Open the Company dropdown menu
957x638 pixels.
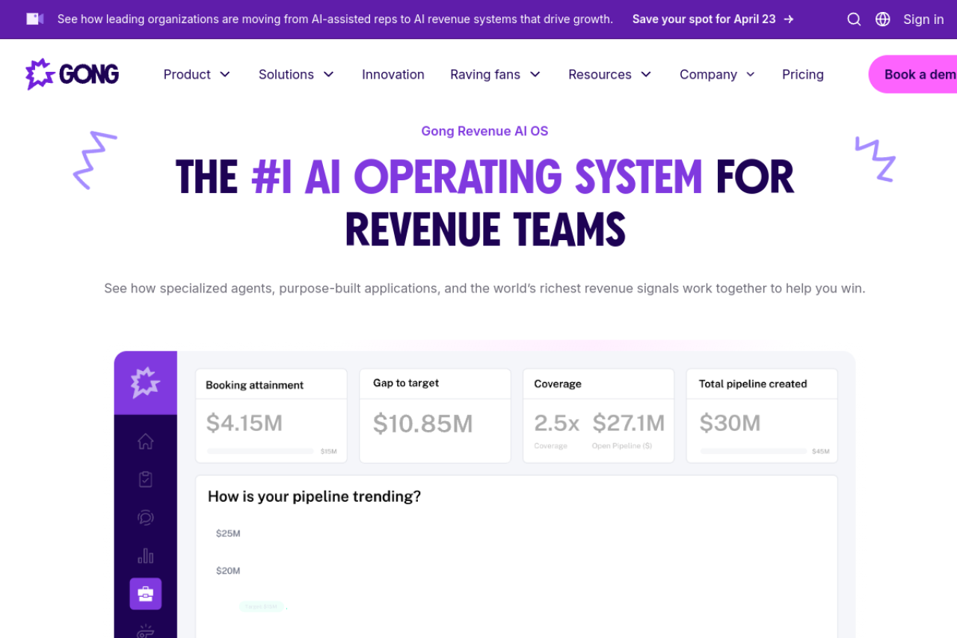(x=717, y=74)
